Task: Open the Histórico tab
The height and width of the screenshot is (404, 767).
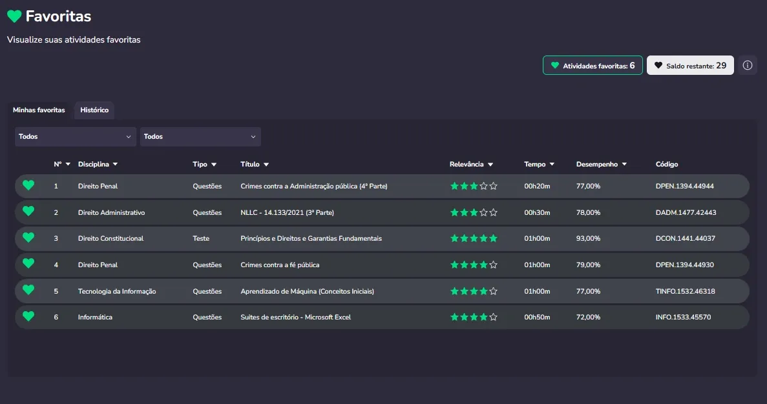Action: pyautogui.click(x=94, y=110)
